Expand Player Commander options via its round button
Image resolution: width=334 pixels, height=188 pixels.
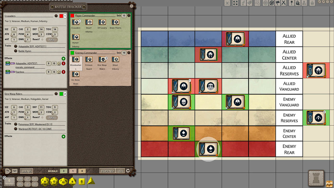click(128, 15)
